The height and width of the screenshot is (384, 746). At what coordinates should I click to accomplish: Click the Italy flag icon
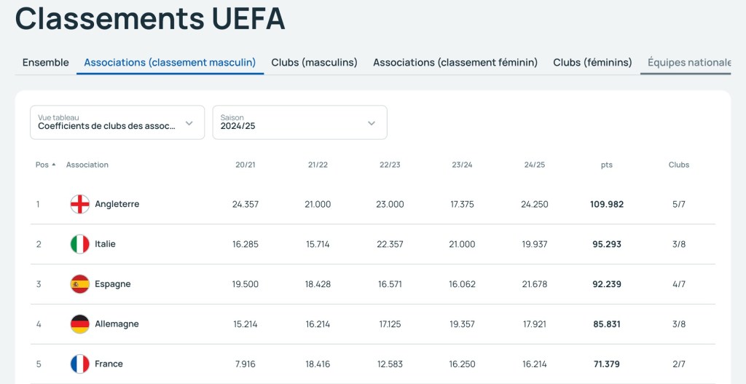pyautogui.click(x=79, y=244)
